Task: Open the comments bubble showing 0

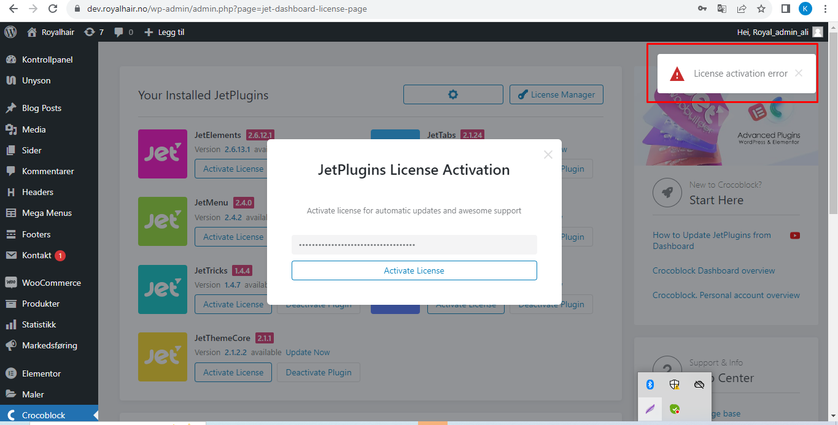Action: point(123,32)
